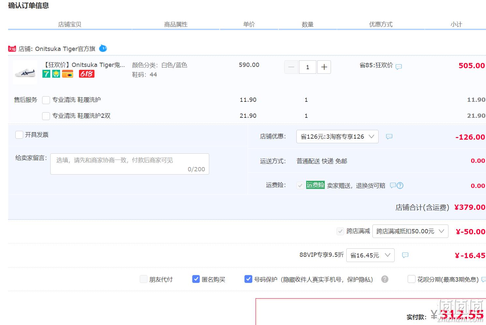Viewport: 486px width, 325px height.
Task: Open the Onitsuka Tiger官方旗 store link
Action: pos(65,49)
